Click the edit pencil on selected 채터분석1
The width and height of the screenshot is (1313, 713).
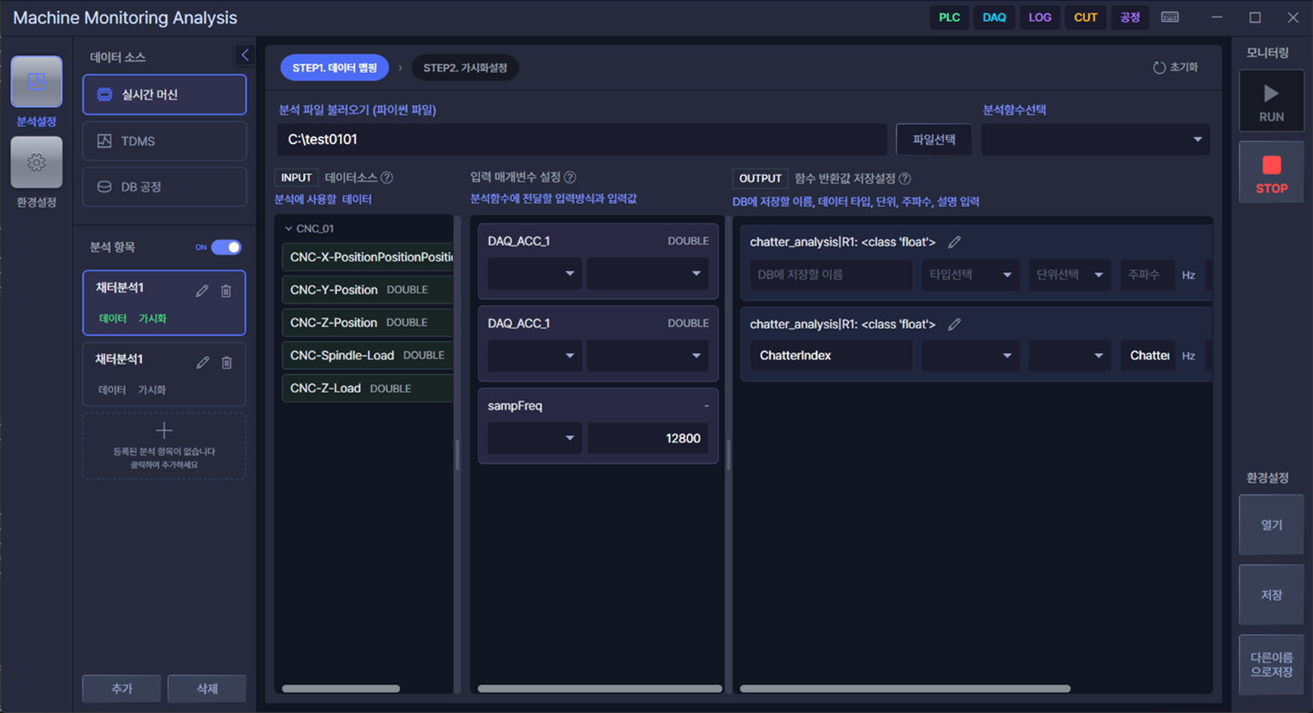(x=202, y=291)
